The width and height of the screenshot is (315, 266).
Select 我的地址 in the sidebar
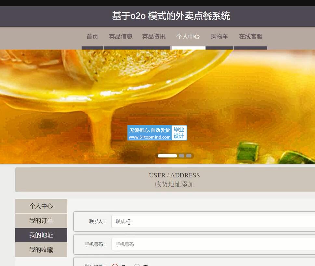click(x=41, y=235)
